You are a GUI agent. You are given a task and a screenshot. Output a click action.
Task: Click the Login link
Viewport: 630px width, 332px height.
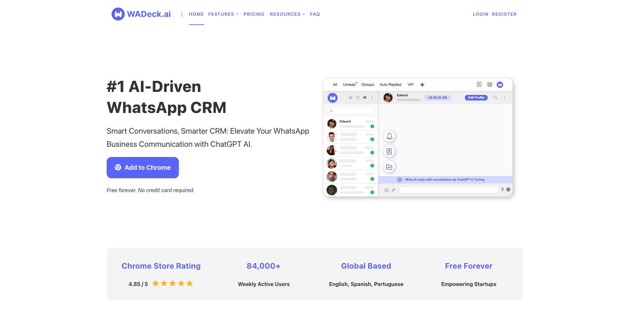(480, 14)
